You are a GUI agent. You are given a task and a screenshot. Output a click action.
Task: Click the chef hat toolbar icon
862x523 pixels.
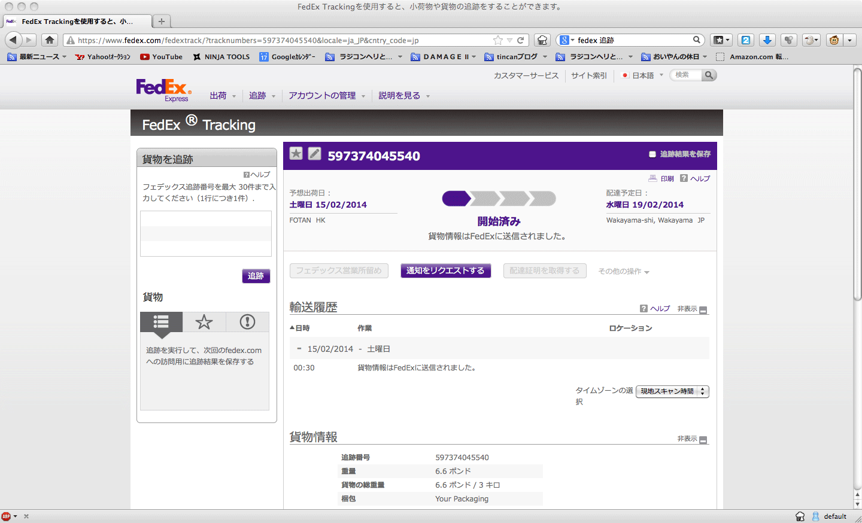pos(542,40)
